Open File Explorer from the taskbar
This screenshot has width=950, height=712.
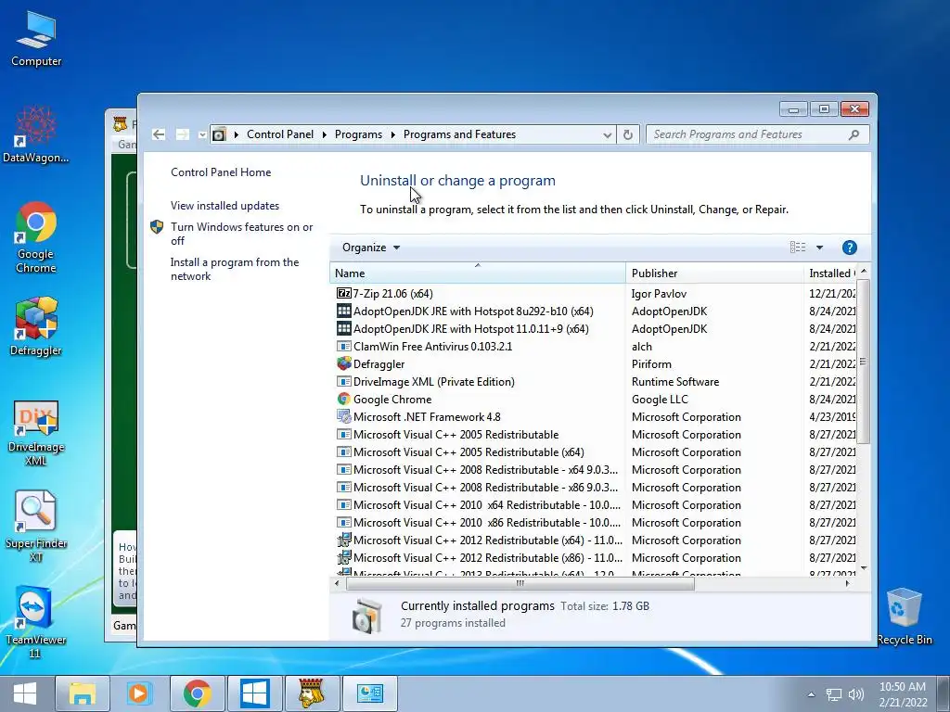pyautogui.click(x=82, y=693)
